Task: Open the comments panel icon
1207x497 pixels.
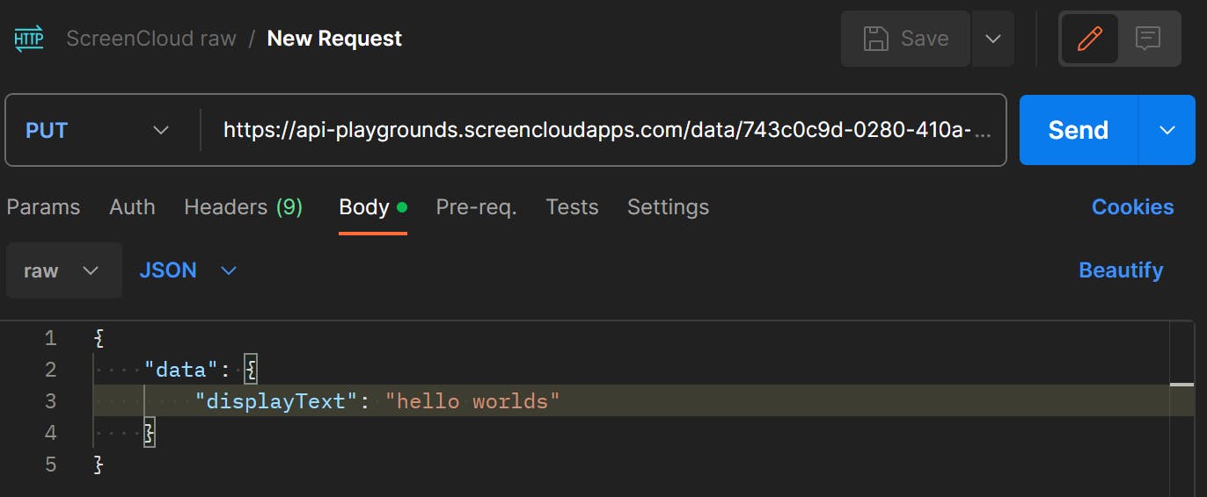Action: click(x=1147, y=39)
